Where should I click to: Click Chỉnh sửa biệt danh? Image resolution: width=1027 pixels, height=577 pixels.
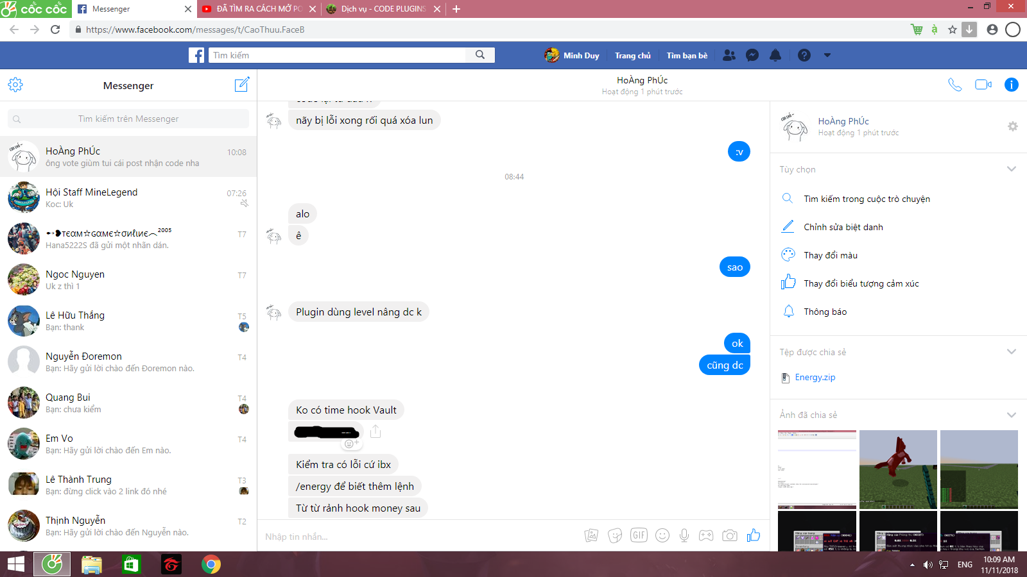(843, 227)
